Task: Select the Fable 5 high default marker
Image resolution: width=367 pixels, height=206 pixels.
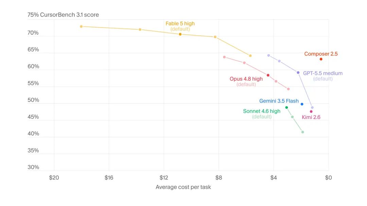Action: click(180, 35)
